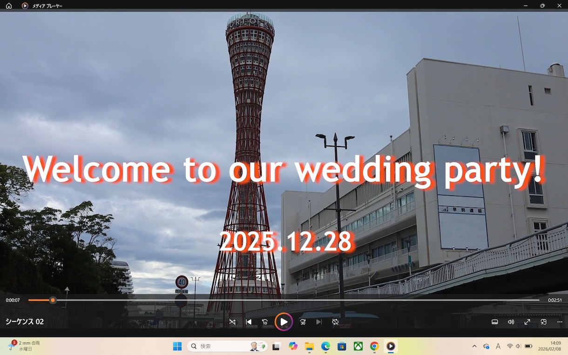Close the Media Player window
Screen dimensions: 568x355
click(559, 6)
